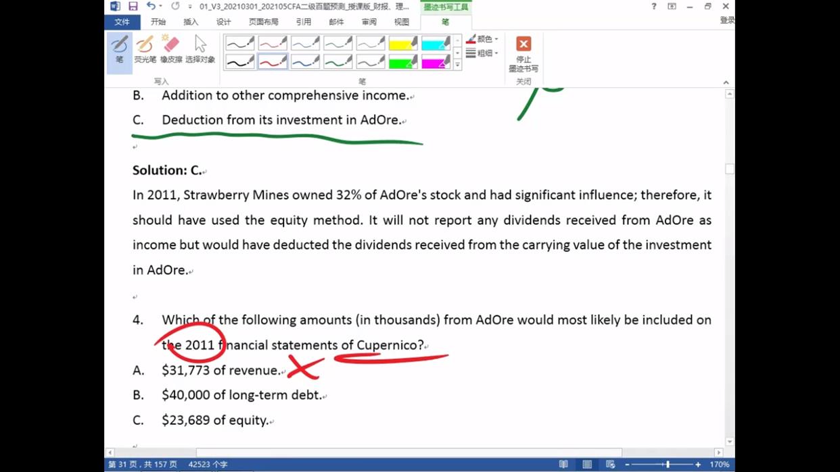
Task: Click the zoom out minus button
Action: [x=627, y=465]
